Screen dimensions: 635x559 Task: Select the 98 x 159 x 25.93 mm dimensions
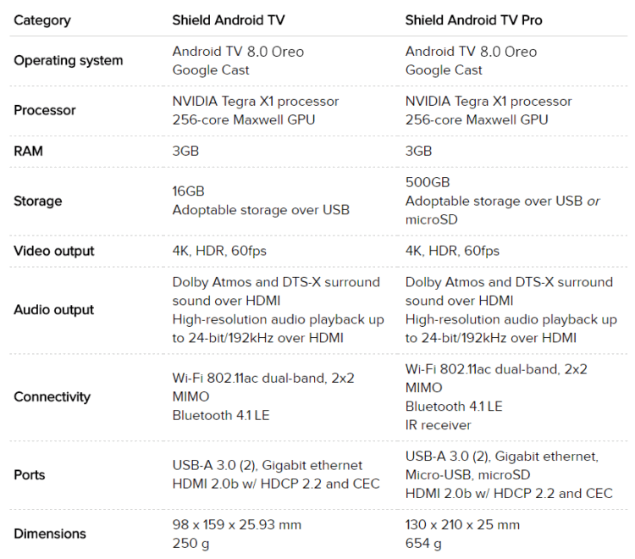pyautogui.click(x=237, y=524)
